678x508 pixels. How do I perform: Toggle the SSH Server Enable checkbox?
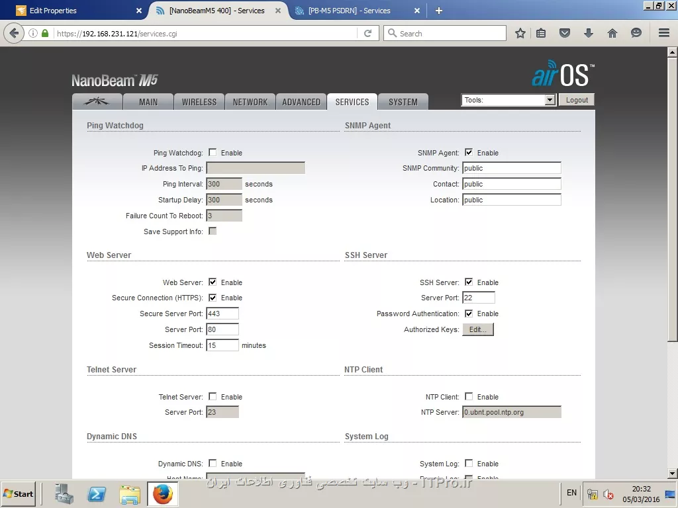pos(469,282)
